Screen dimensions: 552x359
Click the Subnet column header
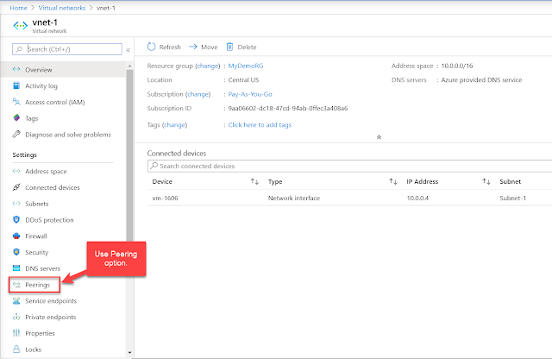click(x=510, y=181)
